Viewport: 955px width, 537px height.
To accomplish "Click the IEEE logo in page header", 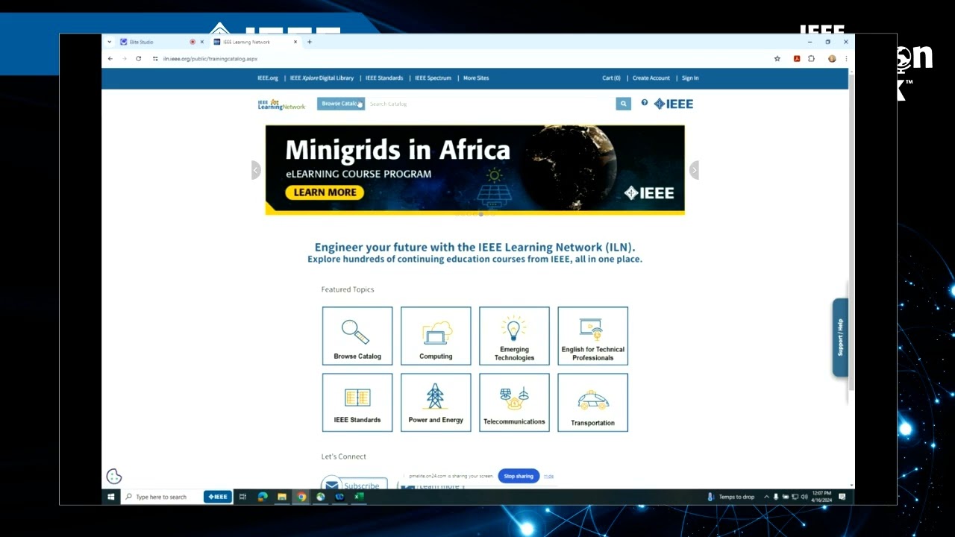I will pyautogui.click(x=674, y=104).
